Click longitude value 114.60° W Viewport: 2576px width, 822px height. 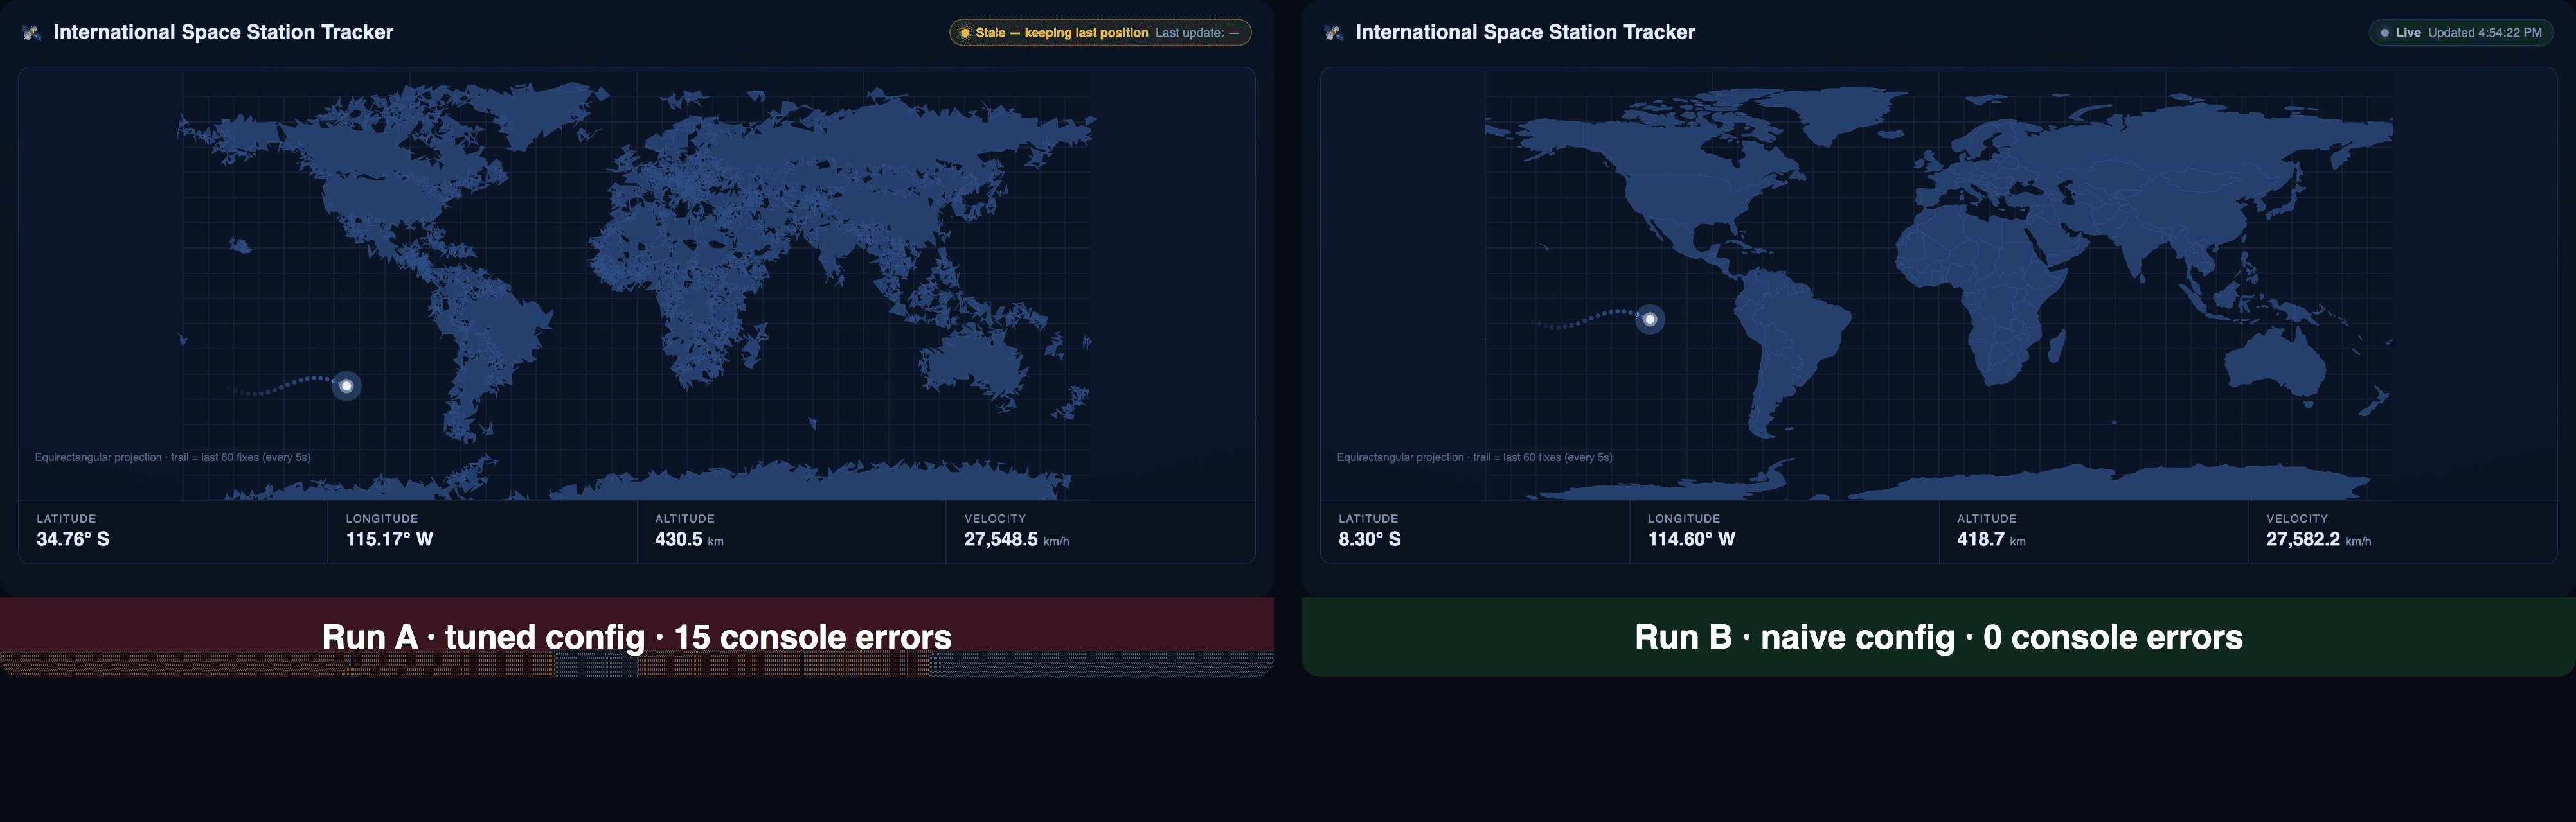click(1692, 539)
